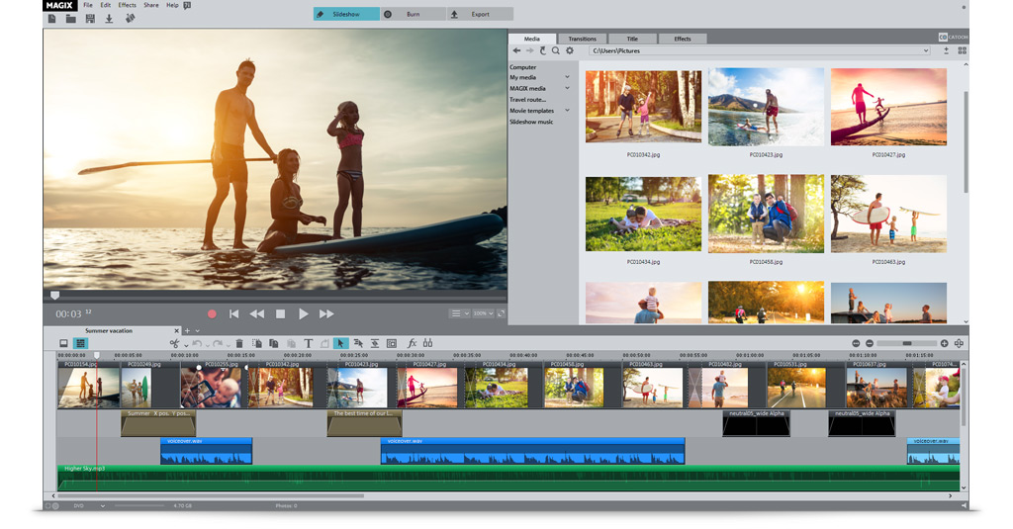Open the fx effects icon in timeline toolbar
This screenshot has width=1013, height=529.
[x=413, y=343]
